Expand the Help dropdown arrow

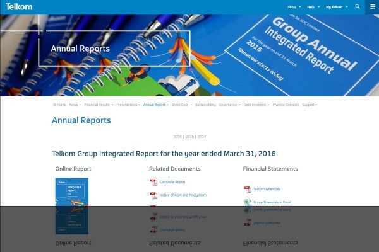pyautogui.click(x=319, y=7)
